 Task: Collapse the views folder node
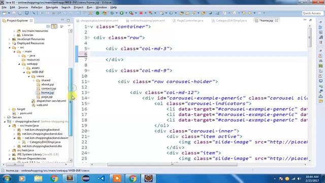pyautogui.click(x=29, y=76)
